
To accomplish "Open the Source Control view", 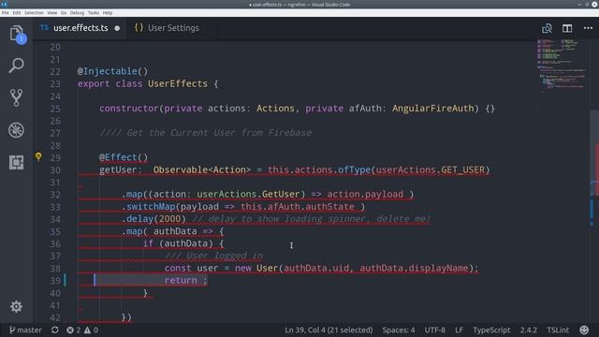I will tap(16, 97).
